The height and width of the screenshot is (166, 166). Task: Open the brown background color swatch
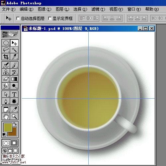tap(14, 133)
